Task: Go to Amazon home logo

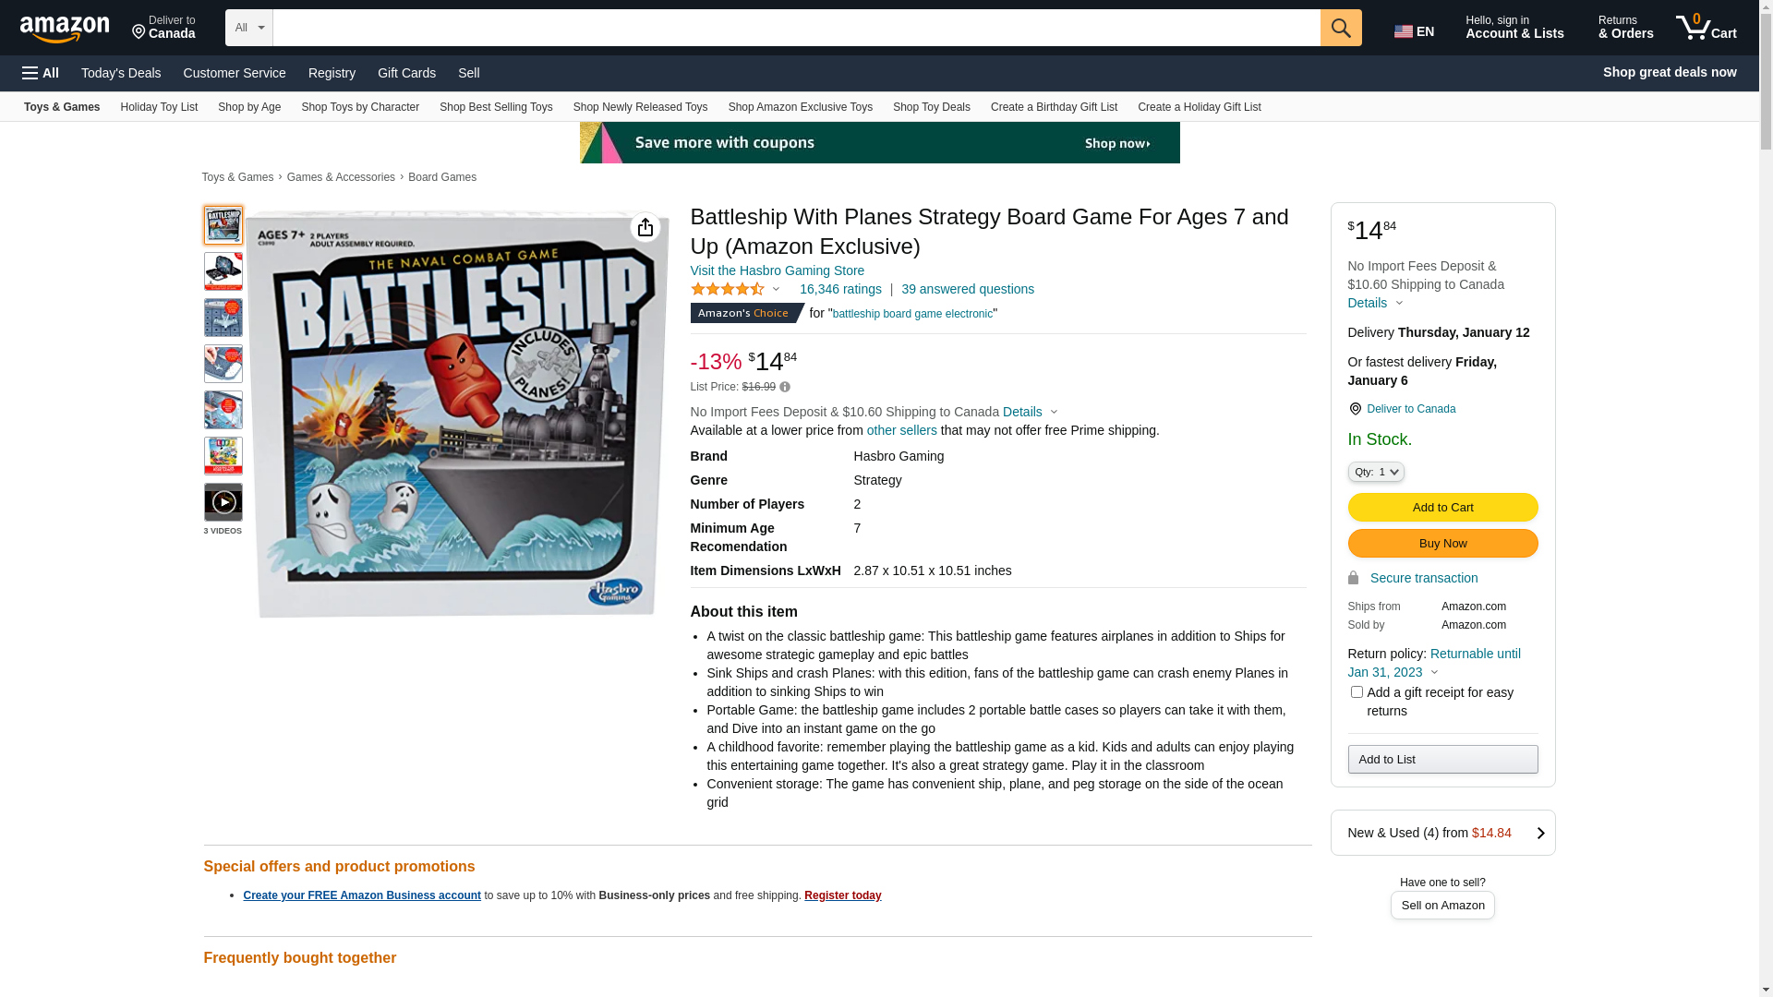Action: 65,30
